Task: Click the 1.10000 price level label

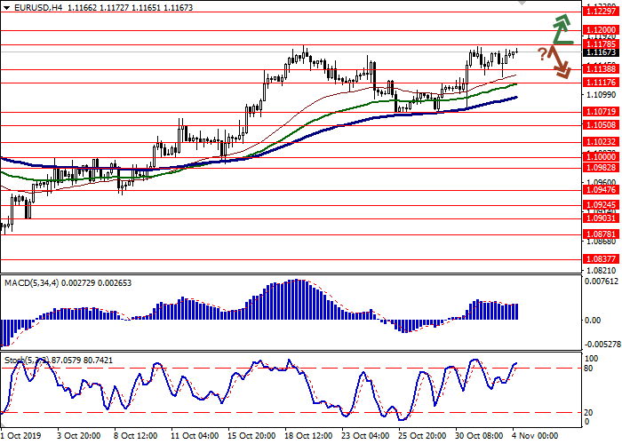Action: (601, 155)
